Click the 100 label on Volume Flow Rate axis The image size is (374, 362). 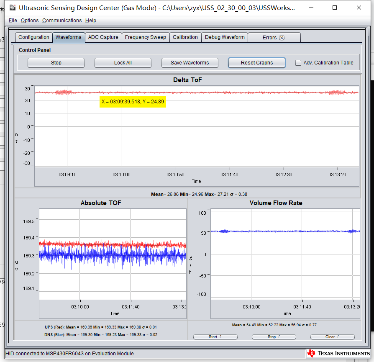click(x=202, y=213)
